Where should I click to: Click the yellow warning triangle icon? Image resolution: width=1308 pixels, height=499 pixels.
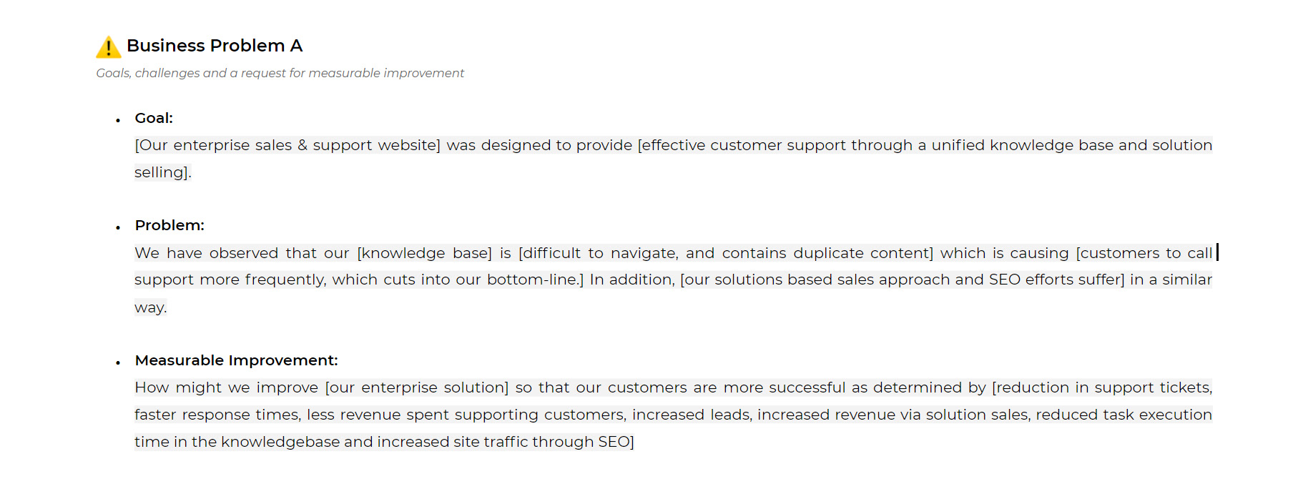click(x=108, y=47)
